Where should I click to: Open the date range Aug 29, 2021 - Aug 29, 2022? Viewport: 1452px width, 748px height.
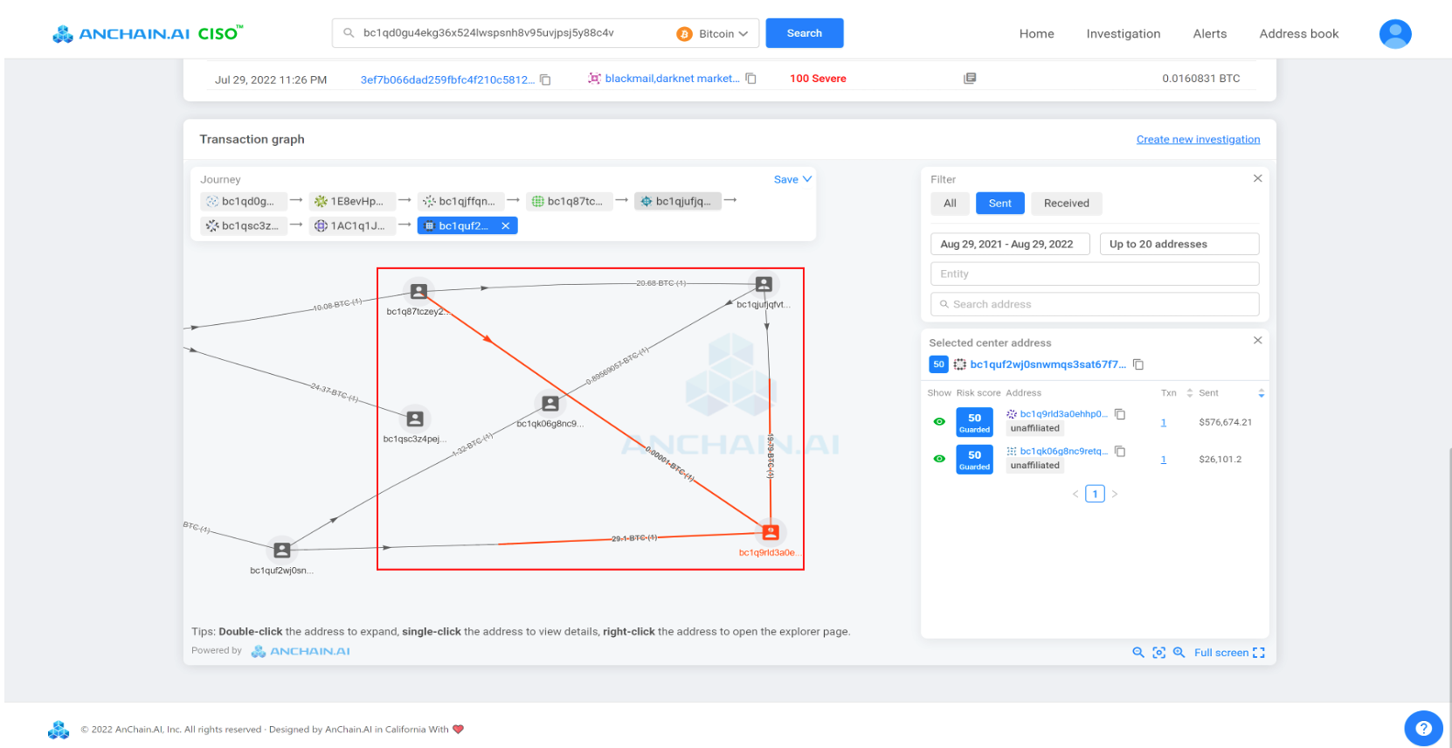1010,244
